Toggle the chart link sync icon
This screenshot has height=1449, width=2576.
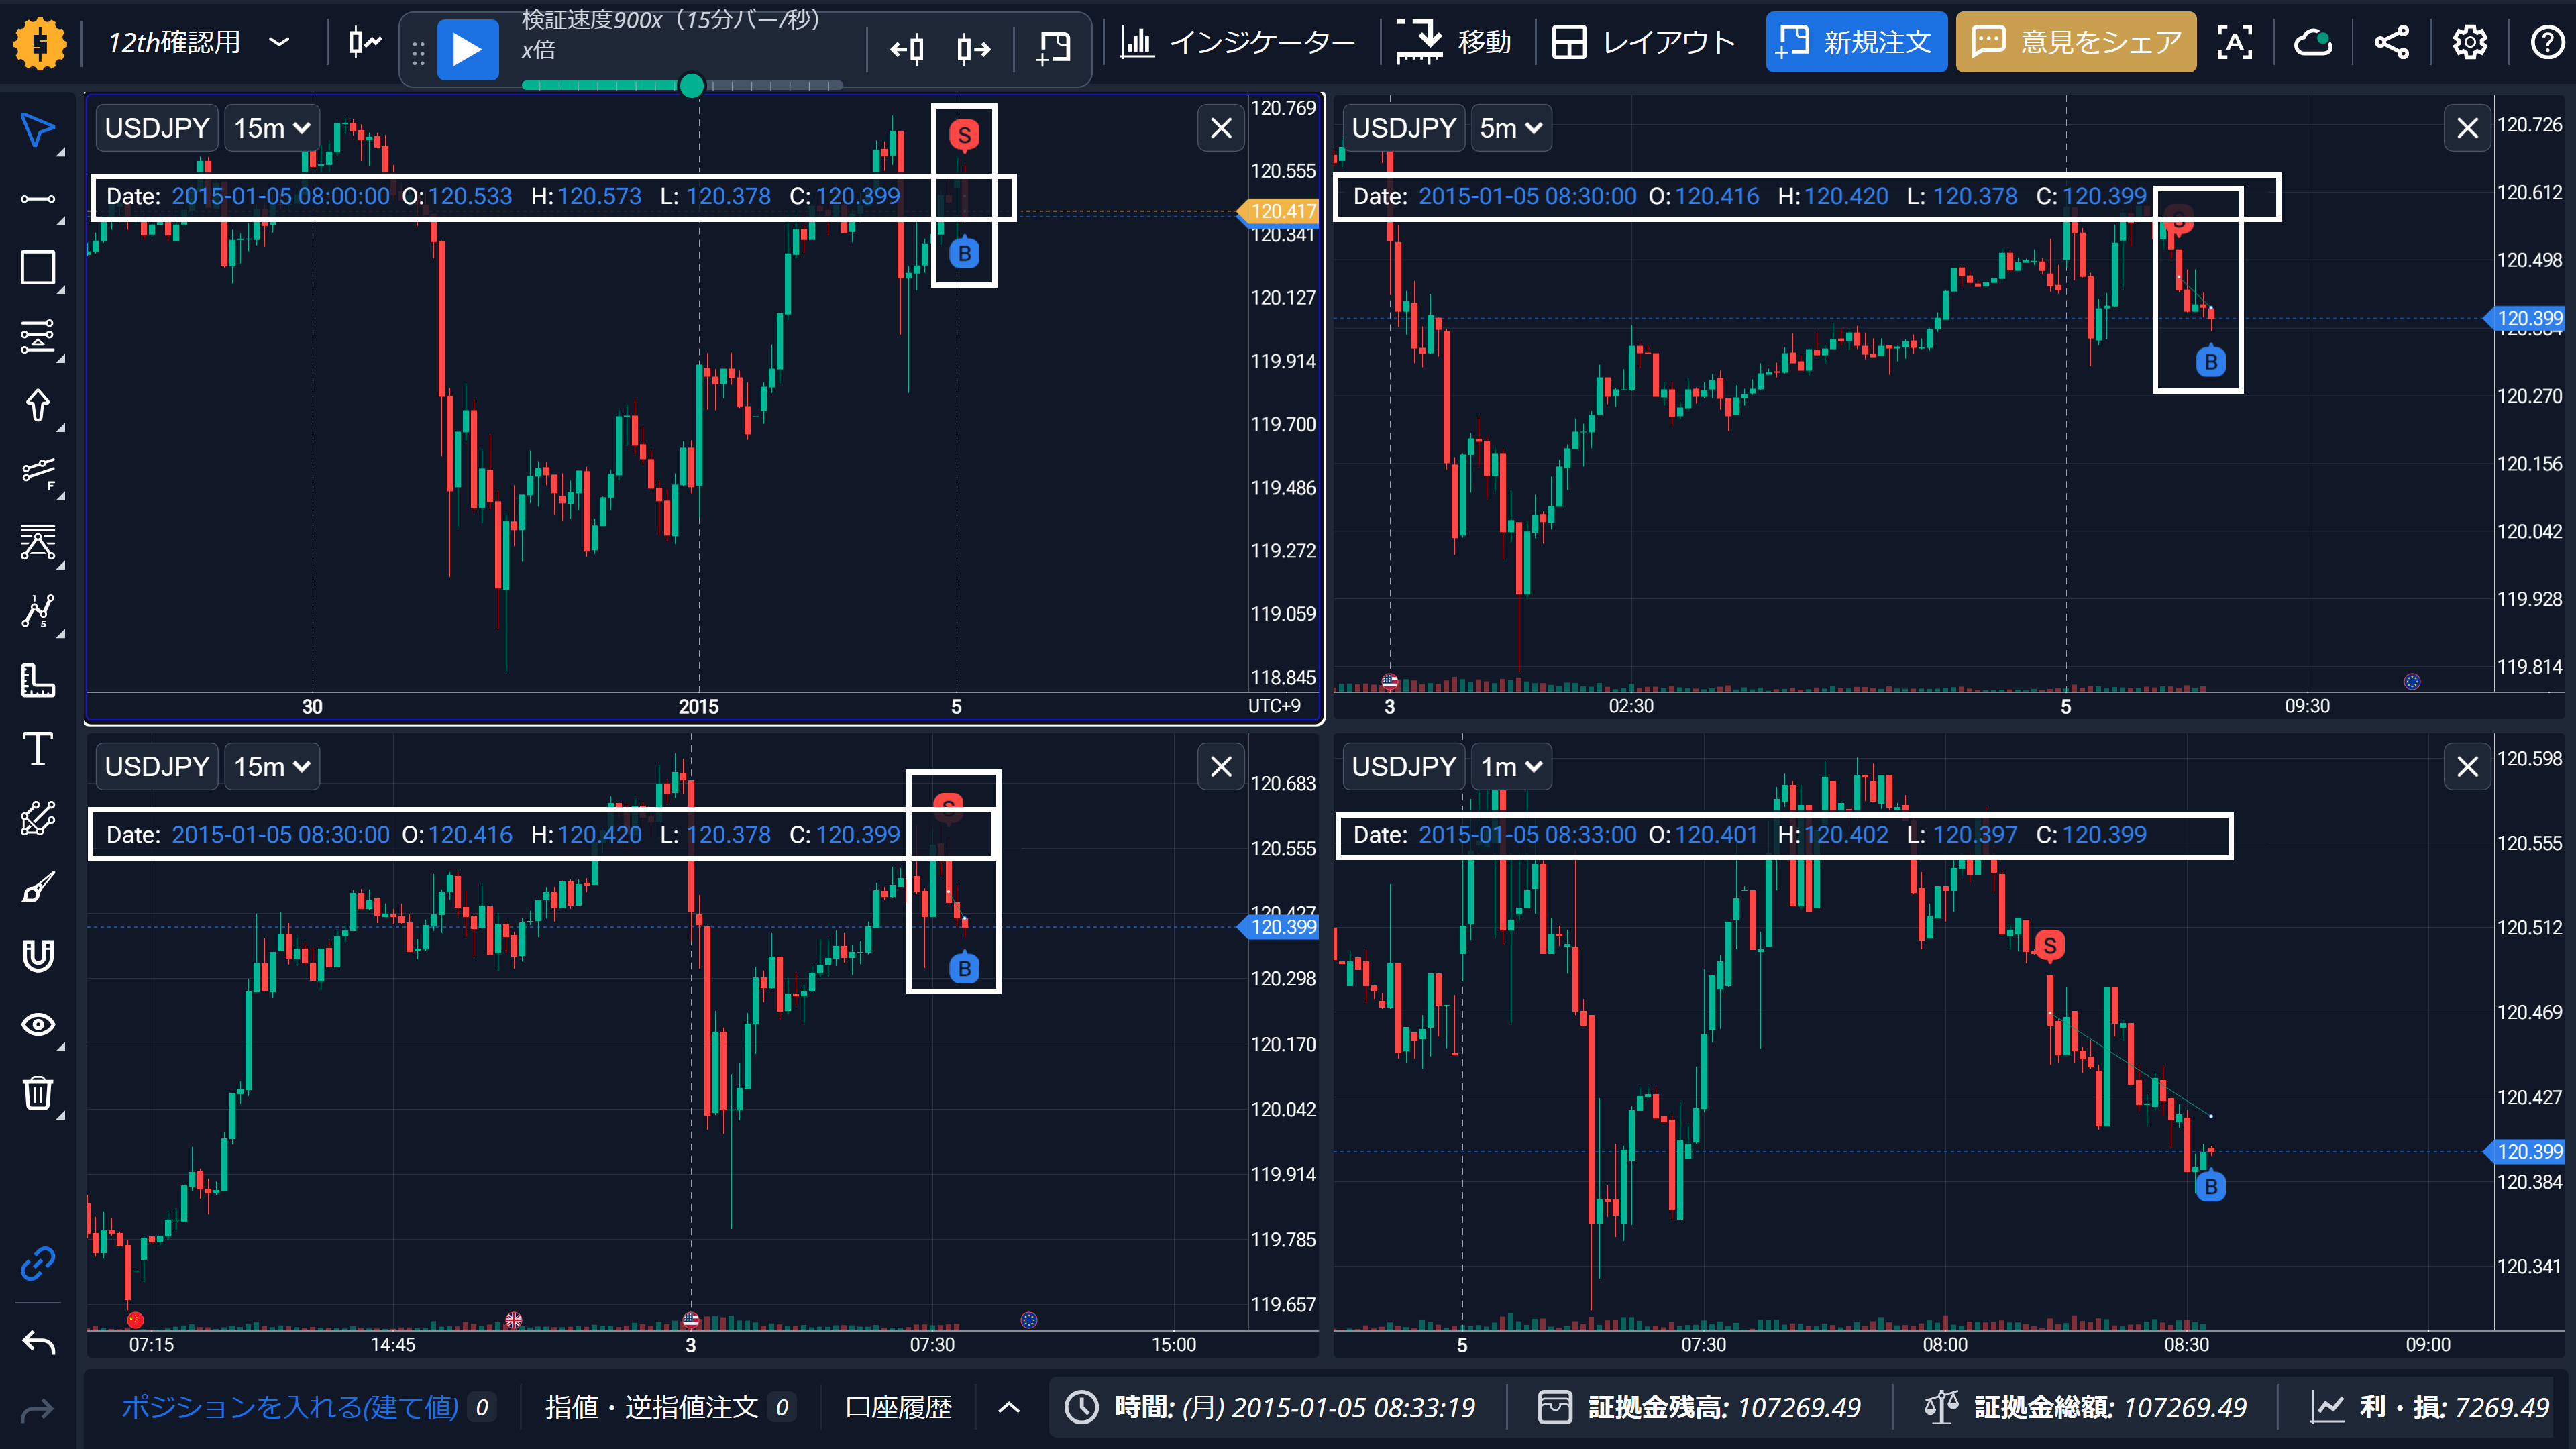click(38, 1264)
